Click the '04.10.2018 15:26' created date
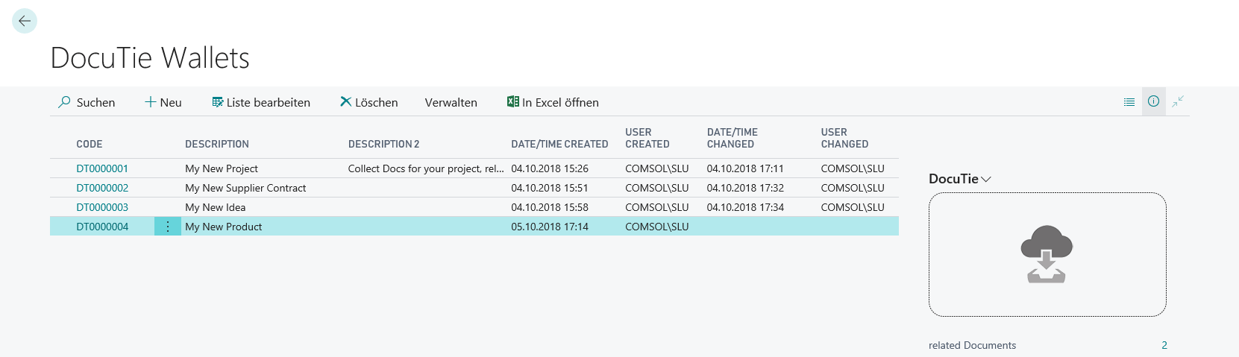Viewport: 1239px width, 357px height. click(x=550, y=168)
